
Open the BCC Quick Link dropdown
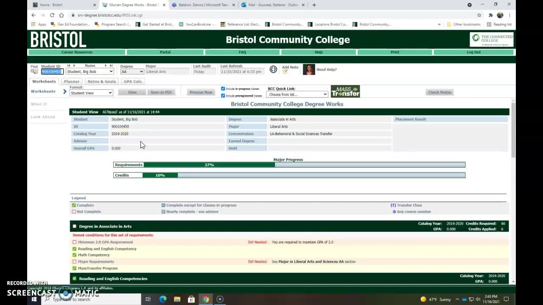[297, 94]
